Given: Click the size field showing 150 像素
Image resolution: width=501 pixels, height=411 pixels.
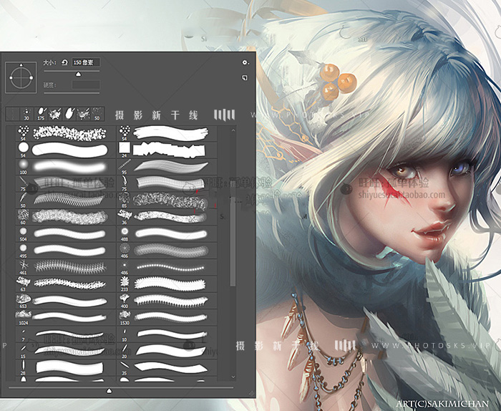Looking at the screenshot, I should point(86,62).
